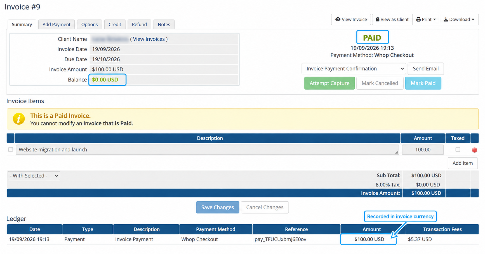The height and width of the screenshot is (254, 485).
Task: Click the transaction fee $5.37 USD
Action: pyautogui.click(x=420, y=239)
